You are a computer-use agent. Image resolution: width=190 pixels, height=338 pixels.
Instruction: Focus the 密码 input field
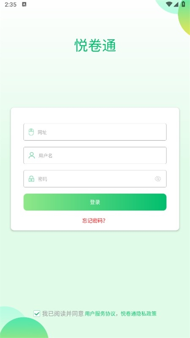95,179
